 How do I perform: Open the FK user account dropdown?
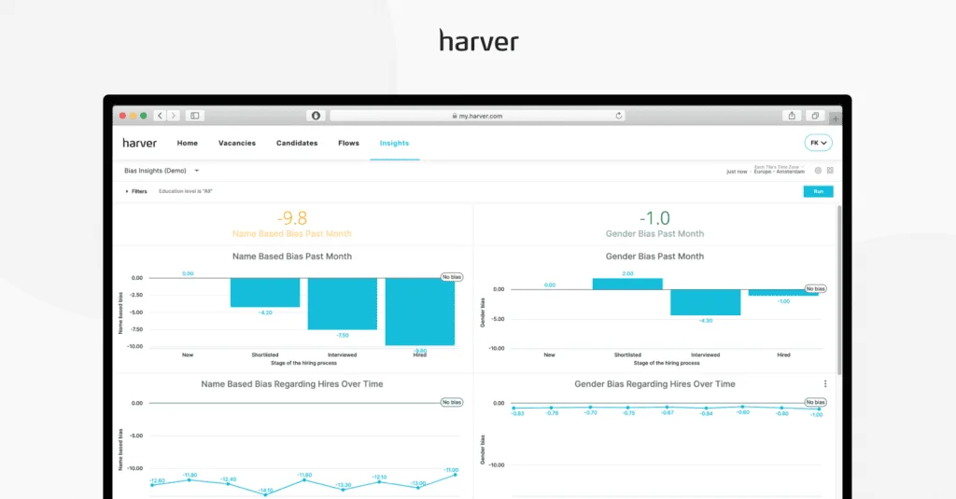pos(818,143)
